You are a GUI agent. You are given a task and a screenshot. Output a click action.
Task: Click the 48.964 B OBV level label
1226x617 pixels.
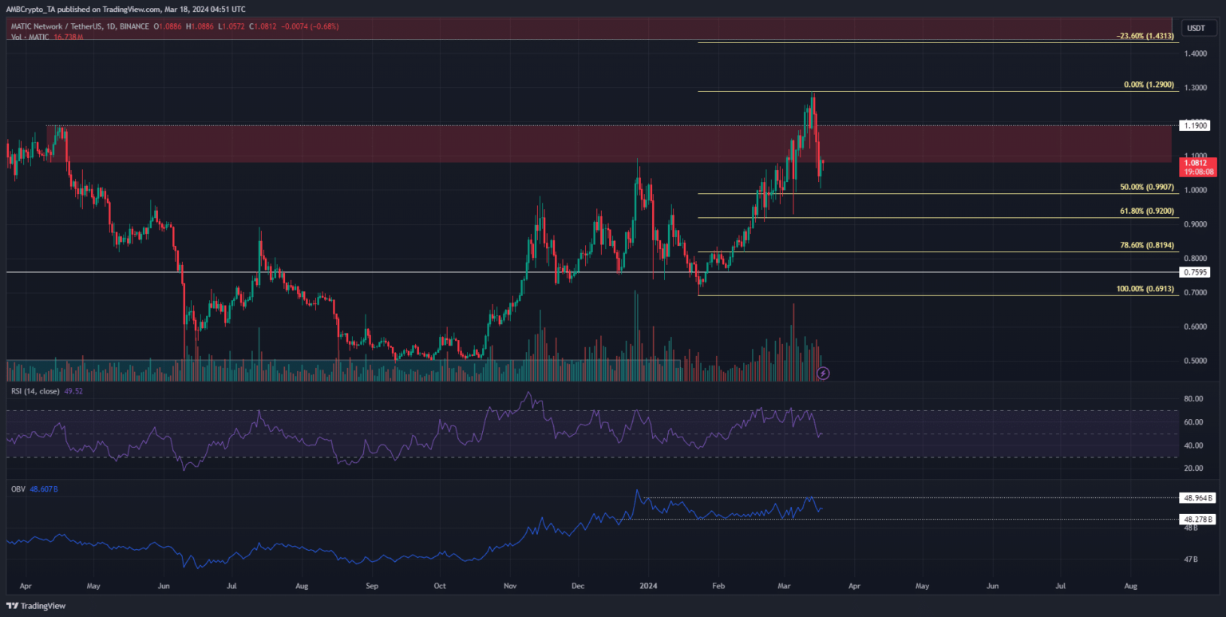tap(1197, 498)
